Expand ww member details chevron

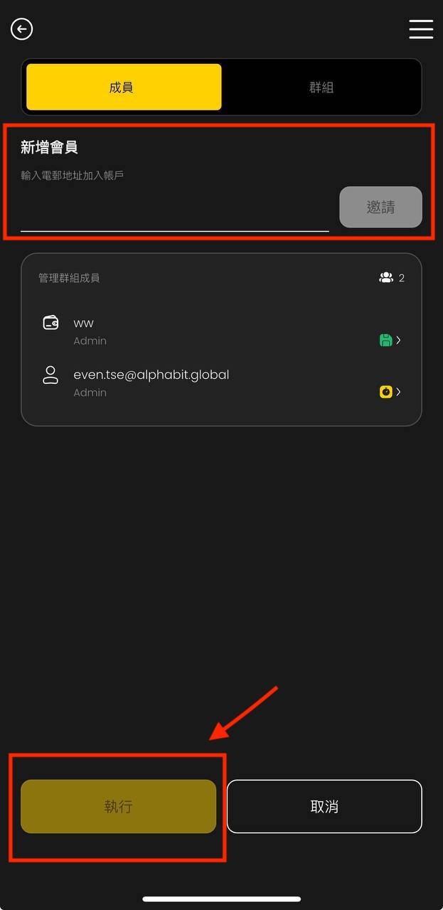[399, 341]
